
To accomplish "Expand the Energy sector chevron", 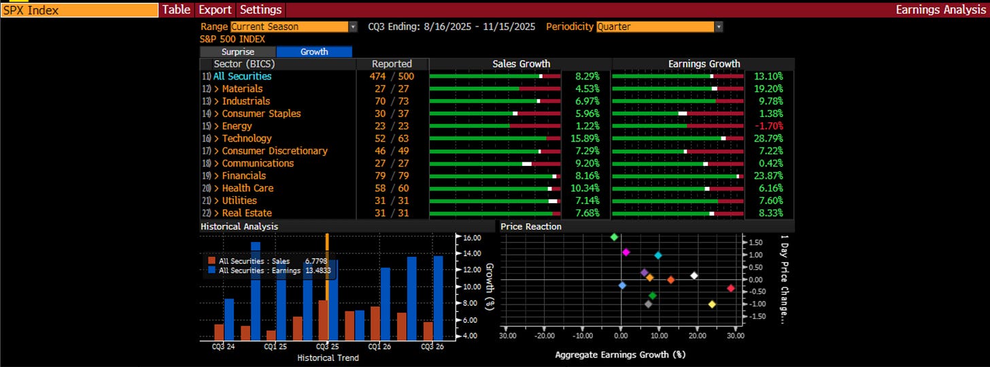I will [x=216, y=126].
